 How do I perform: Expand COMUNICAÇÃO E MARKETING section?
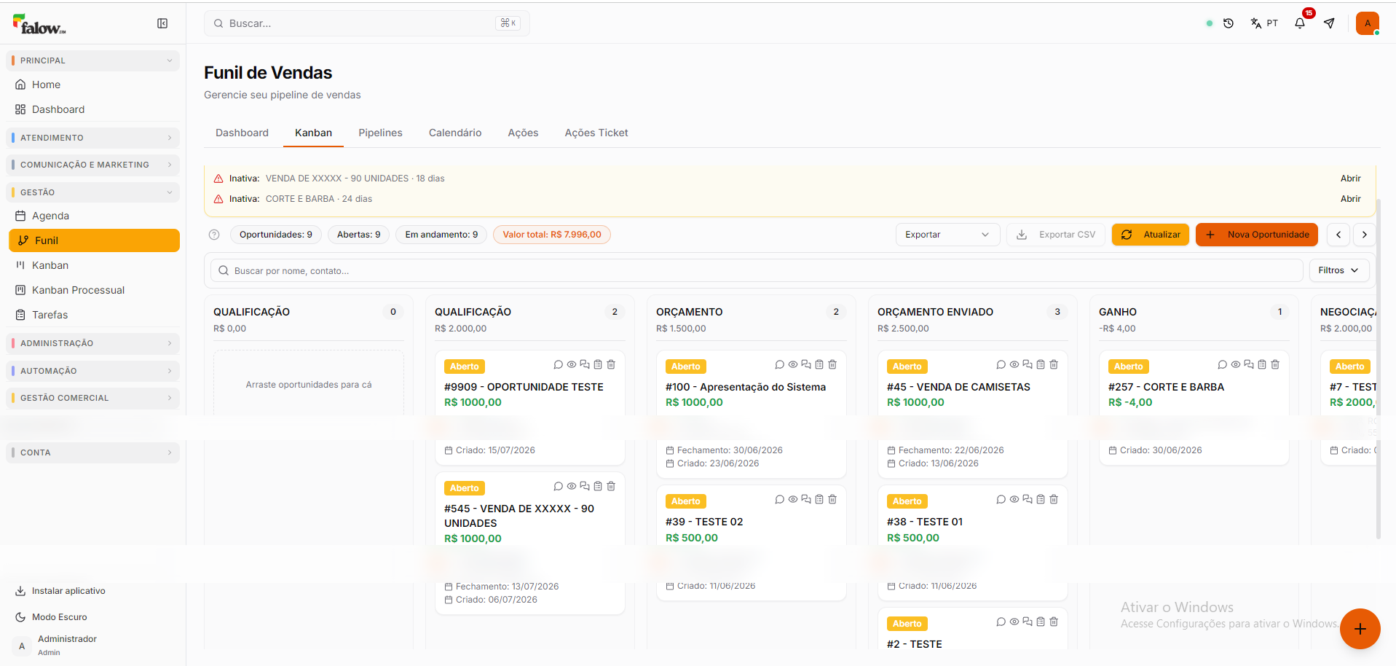pyautogui.click(x=92, y=165)
